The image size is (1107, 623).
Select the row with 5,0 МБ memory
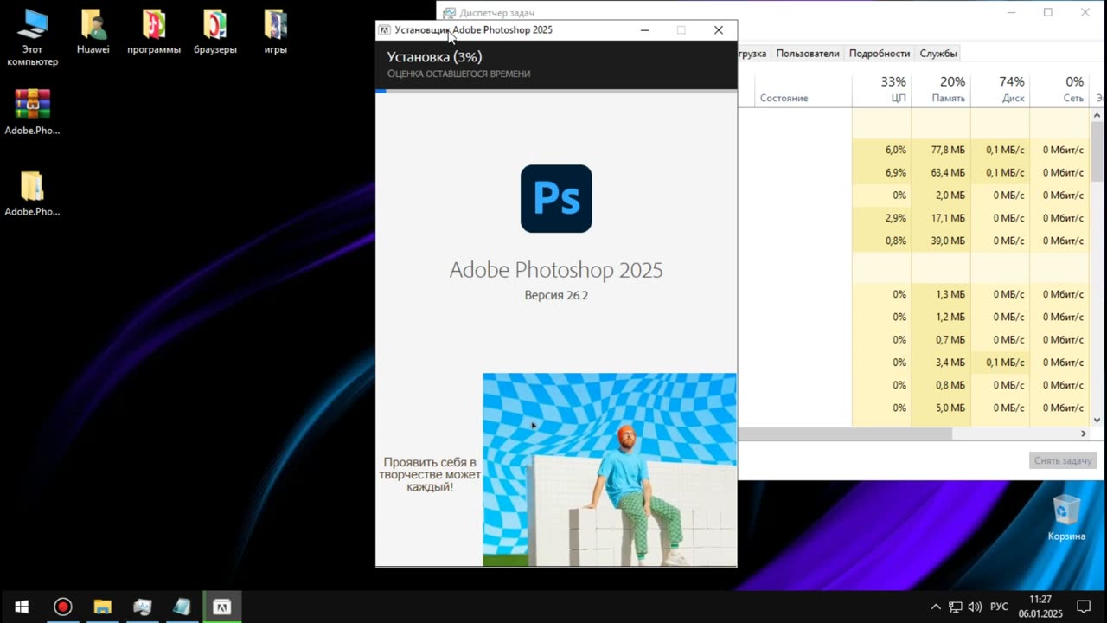point(913,408)
